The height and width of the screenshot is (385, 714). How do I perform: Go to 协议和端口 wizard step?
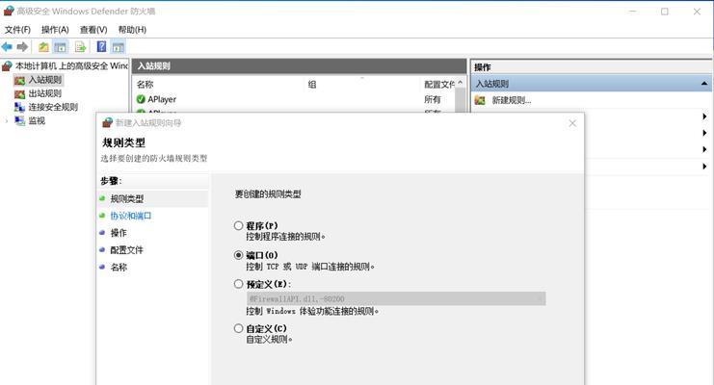pyautogui.click(x=131, y=216)
